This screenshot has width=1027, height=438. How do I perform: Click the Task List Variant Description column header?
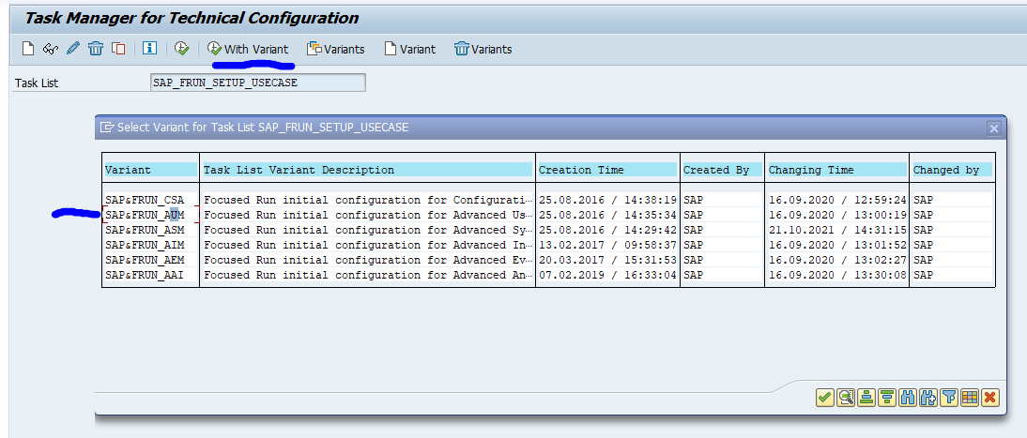pyautogui.click(x=367, y=170)
